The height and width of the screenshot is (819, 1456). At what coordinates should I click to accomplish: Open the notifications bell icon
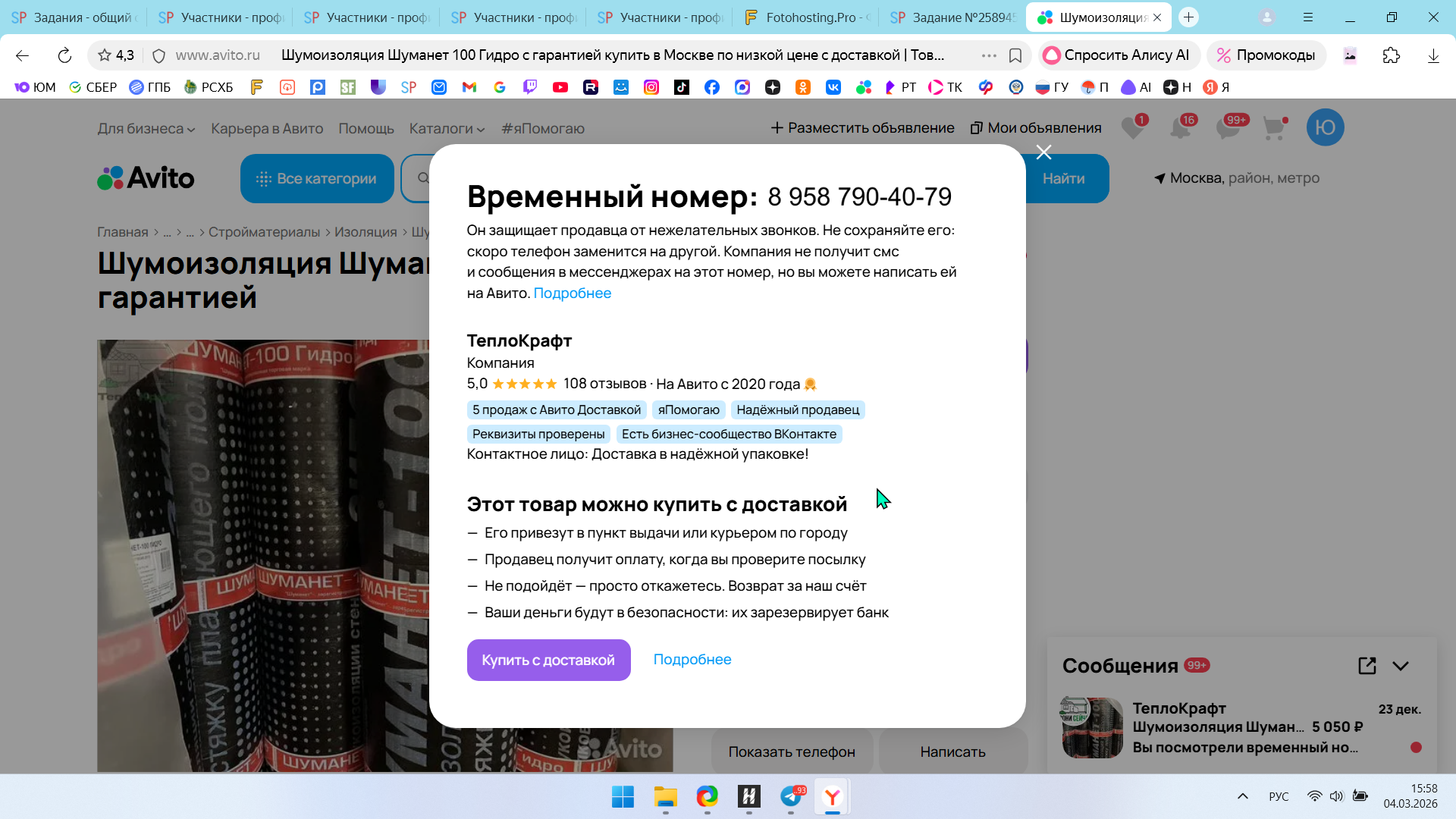pos(1180,127)
